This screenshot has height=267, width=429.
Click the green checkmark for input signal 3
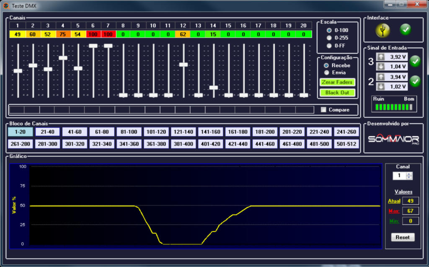[415, 61]
